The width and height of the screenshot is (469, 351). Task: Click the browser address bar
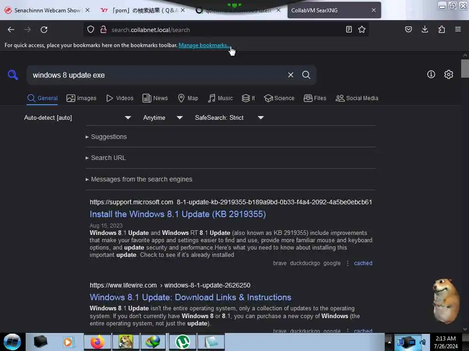click(226, 30)
